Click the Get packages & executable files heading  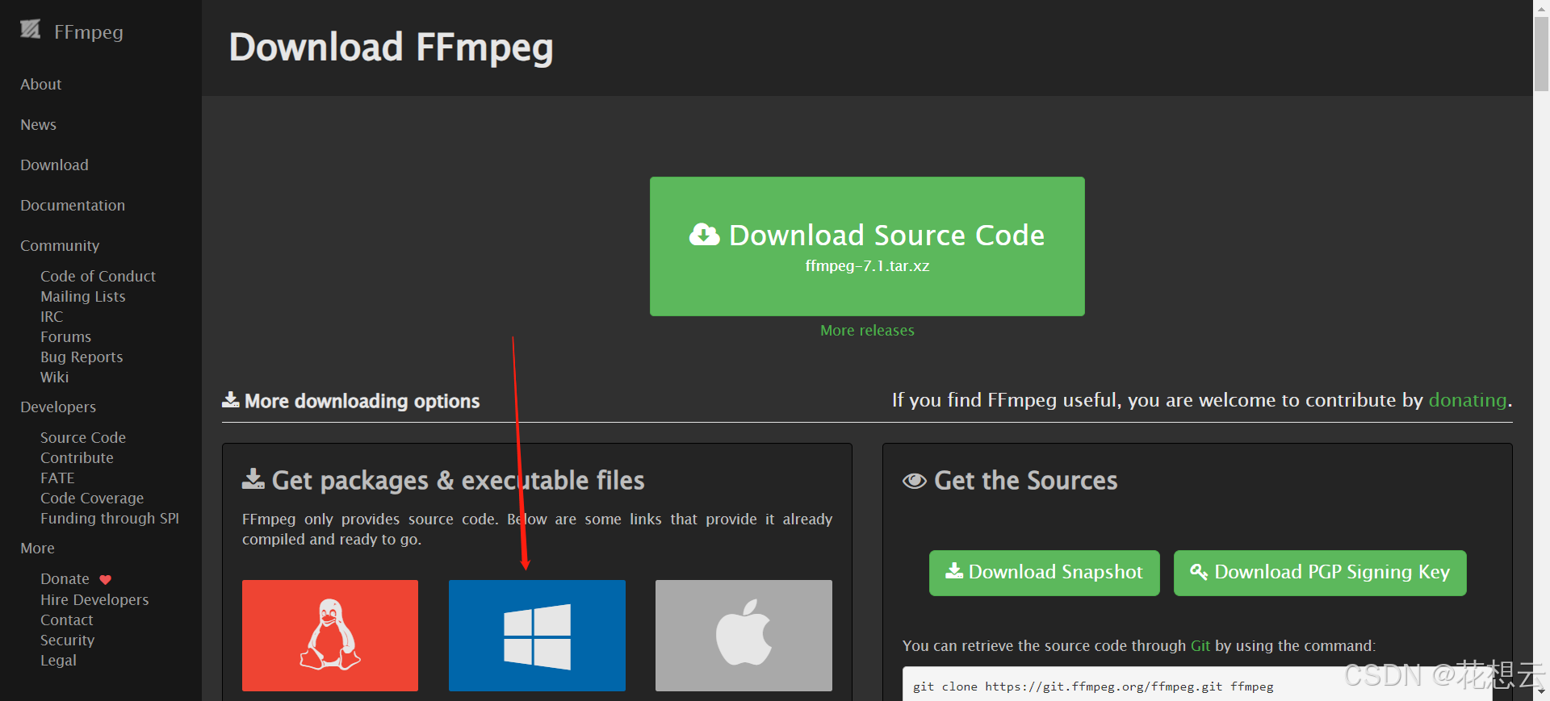coord(458,481)
